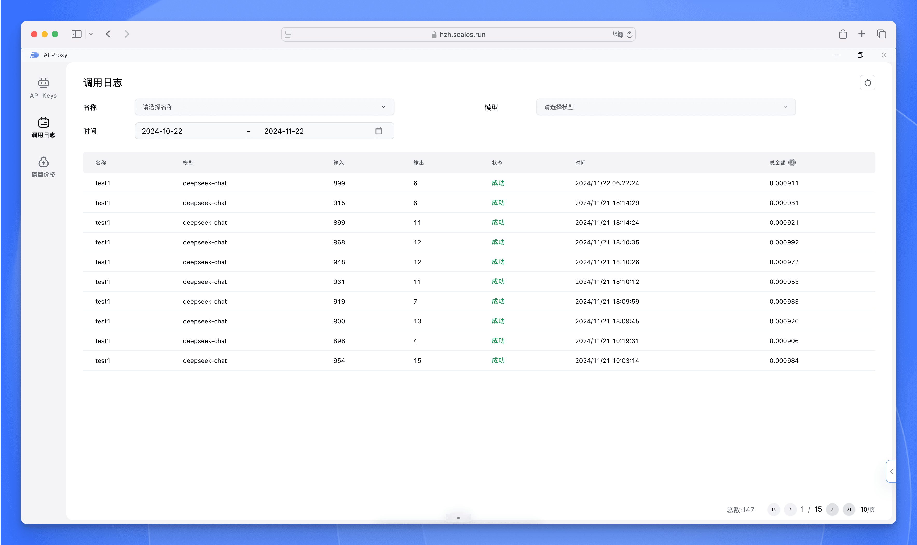Go to the next page of logs
Image resolution: width=917 pixels, height=545 pixels.
click(x=832, y=509)
